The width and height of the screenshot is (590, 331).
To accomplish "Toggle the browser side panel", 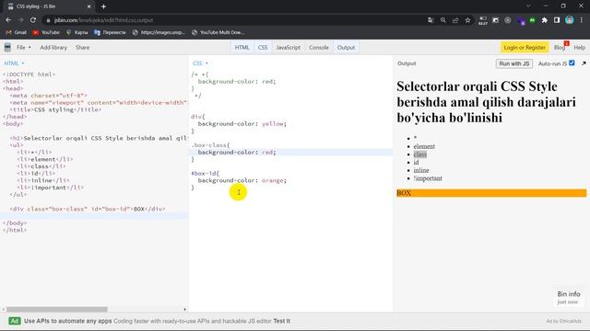I will coord(557,20).
